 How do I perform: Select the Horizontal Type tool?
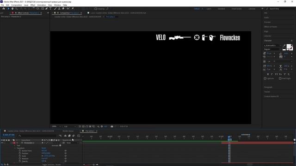[x=50, y=9]
